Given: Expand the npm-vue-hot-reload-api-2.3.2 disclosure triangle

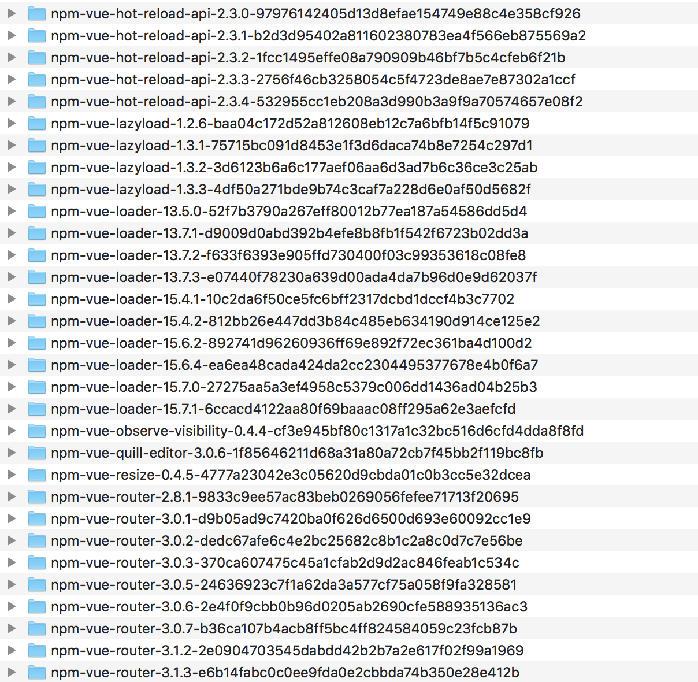Looking at the screenshot, I should click(11, 57).
